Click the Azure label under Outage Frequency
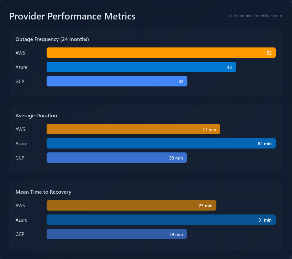 [x=22, y=67]
